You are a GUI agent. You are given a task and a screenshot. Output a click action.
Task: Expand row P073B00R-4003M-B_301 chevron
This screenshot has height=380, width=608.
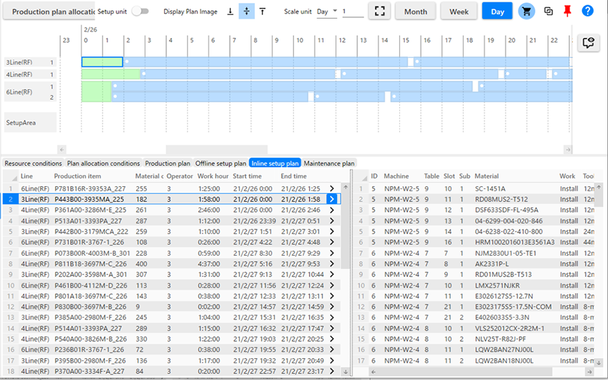click(x=332, y=253)
